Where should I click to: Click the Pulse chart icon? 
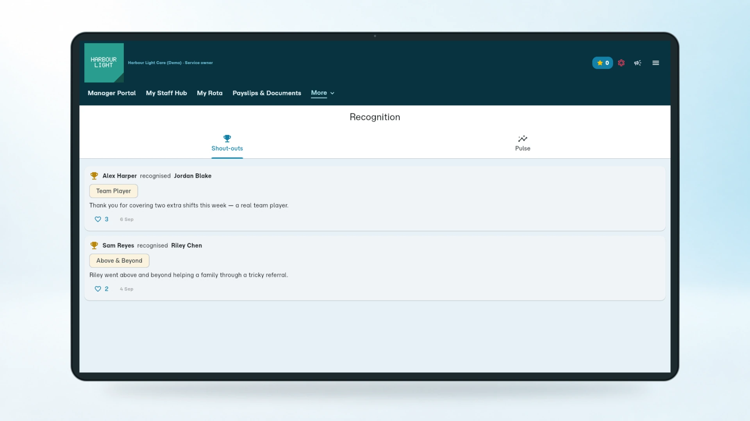click(523, 139)
